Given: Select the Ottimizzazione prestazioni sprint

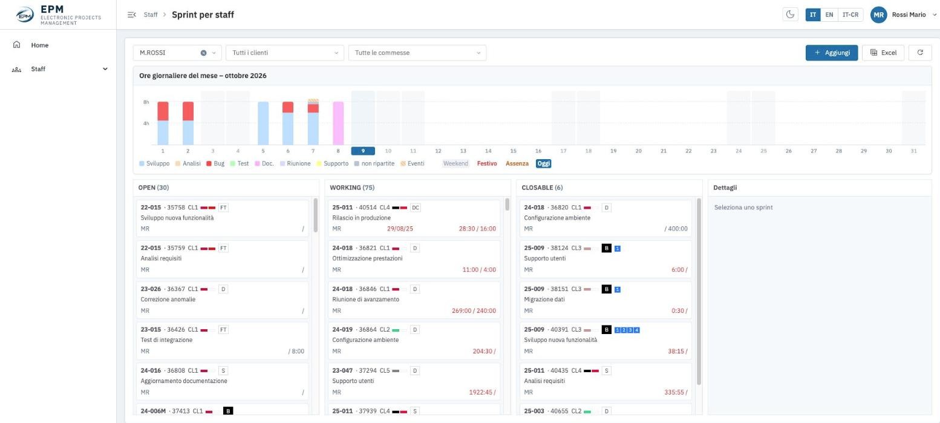Looking at the screenshot, I should 414,258.
